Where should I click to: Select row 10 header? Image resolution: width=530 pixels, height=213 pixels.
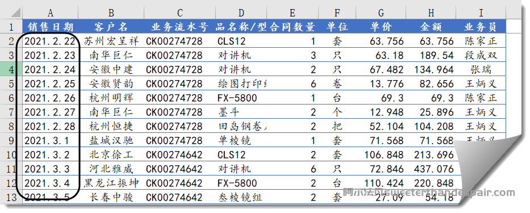coord(11,154)
